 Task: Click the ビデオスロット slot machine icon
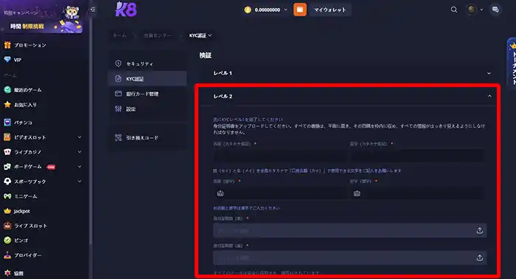pos(7,137)
